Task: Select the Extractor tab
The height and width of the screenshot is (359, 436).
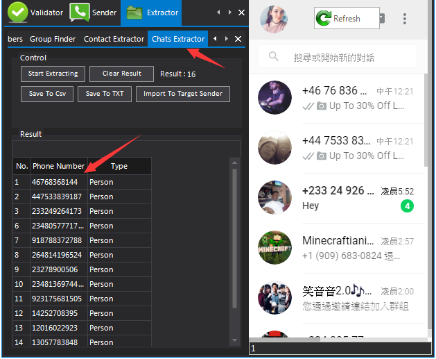Action: 151,12
